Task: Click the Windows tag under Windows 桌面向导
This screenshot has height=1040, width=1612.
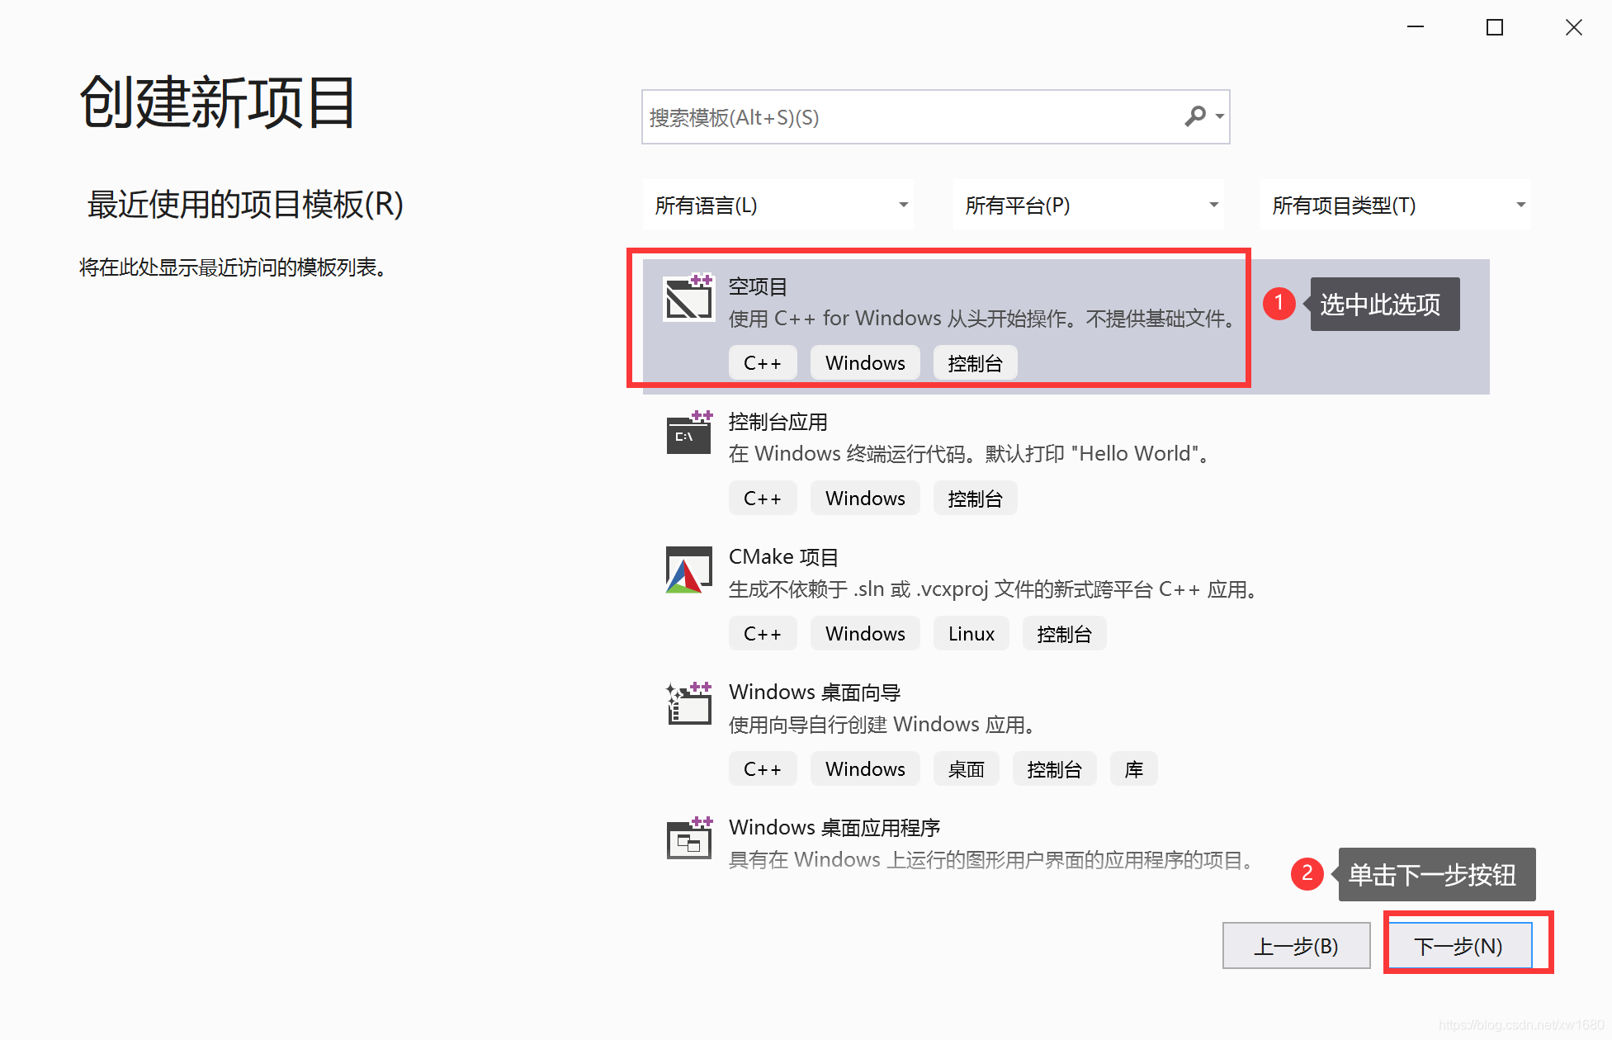Action: [x=865, y=769]
